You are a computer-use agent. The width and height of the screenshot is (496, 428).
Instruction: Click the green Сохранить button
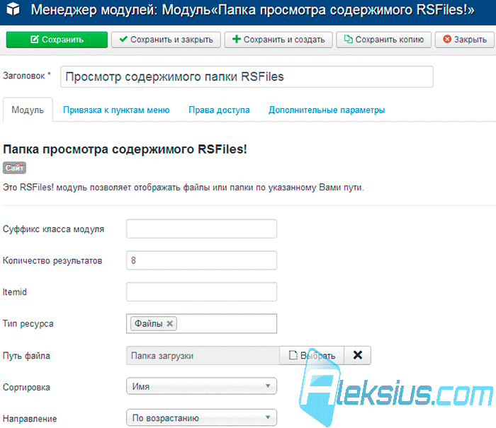pyautogui.click(x=57, y=40)
